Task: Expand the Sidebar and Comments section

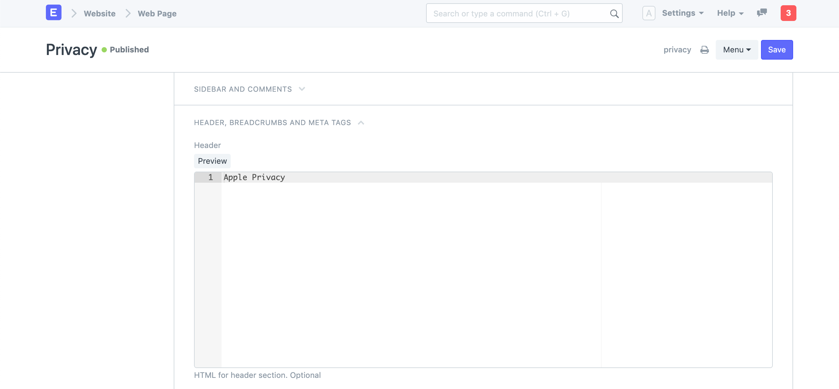Action: (302, 89)
